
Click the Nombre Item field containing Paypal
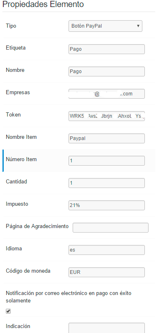tap(106, 138)
